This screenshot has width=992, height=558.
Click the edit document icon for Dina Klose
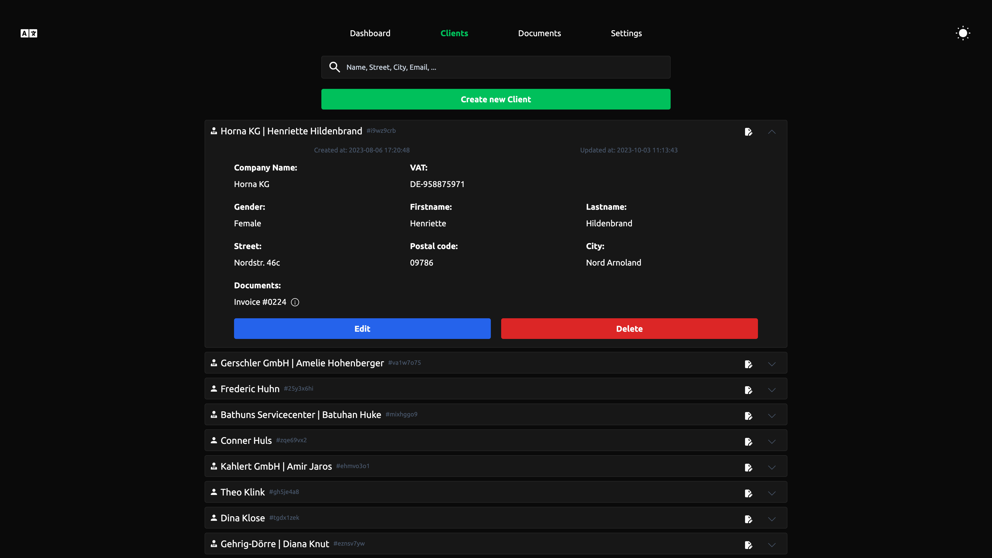tap(748, 519)
